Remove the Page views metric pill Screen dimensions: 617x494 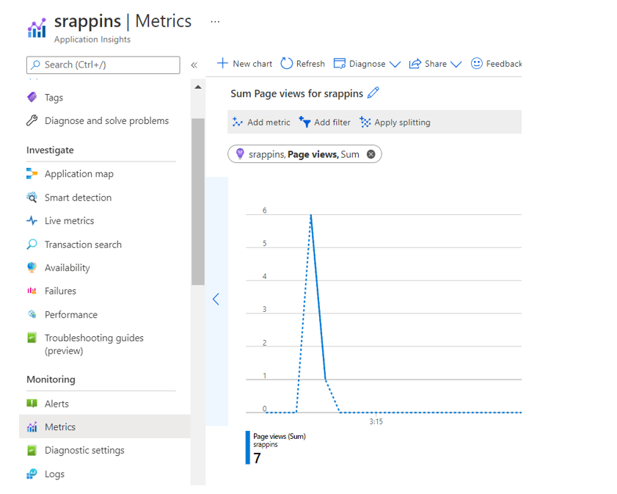(x=370, y=154)
